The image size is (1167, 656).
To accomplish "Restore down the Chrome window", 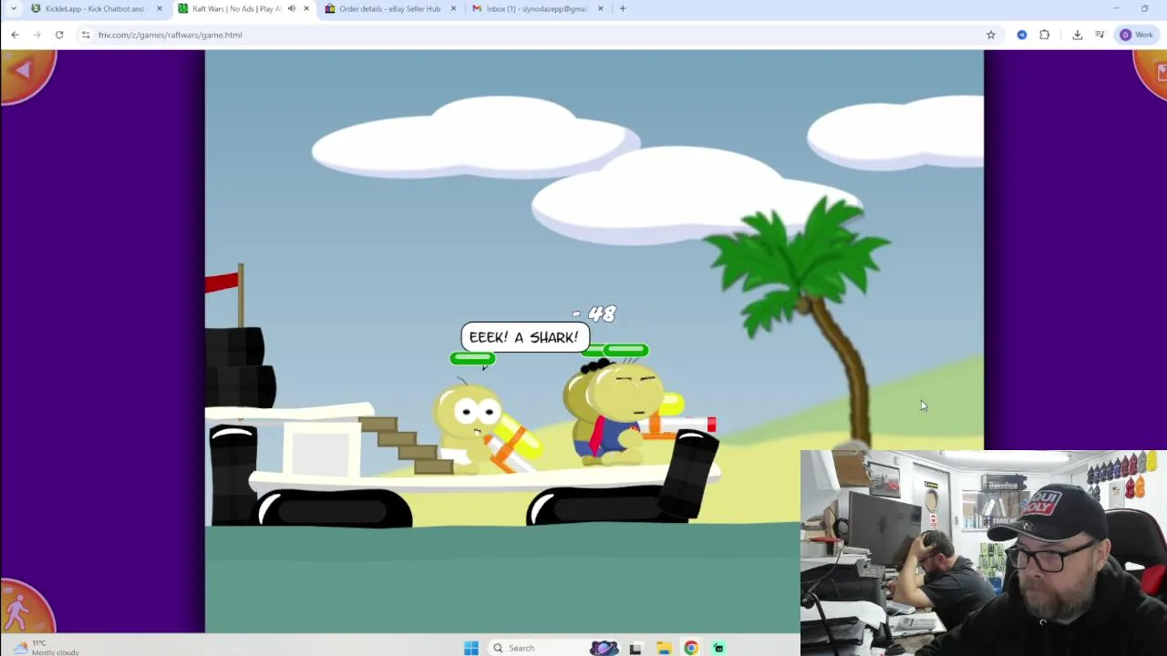I will (1144, 9).
